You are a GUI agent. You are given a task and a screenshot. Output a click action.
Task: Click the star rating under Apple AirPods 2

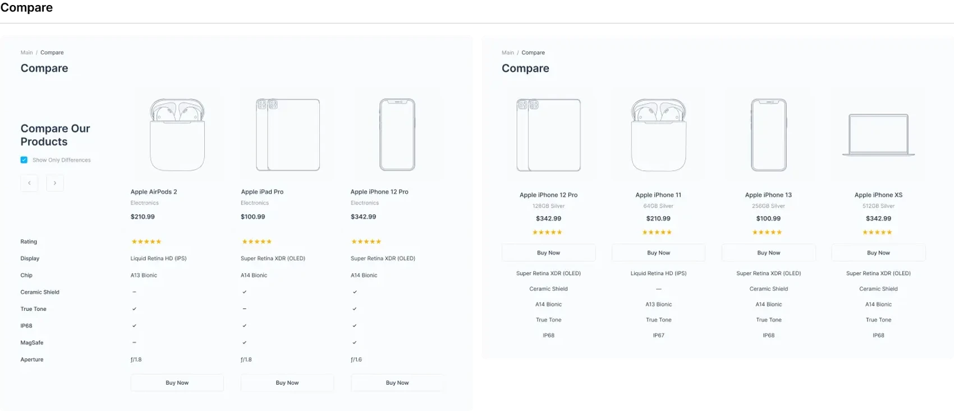[146, 241]
